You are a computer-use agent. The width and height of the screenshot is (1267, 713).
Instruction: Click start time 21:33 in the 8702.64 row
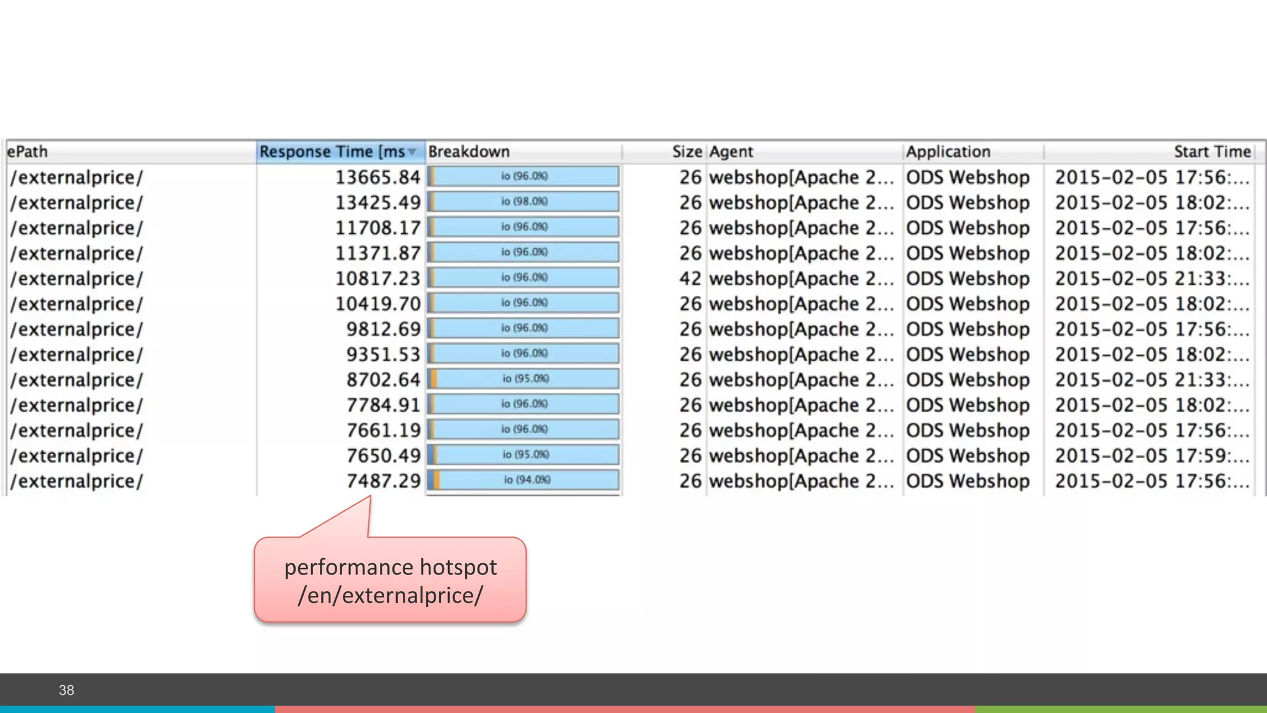point(1153,379)
